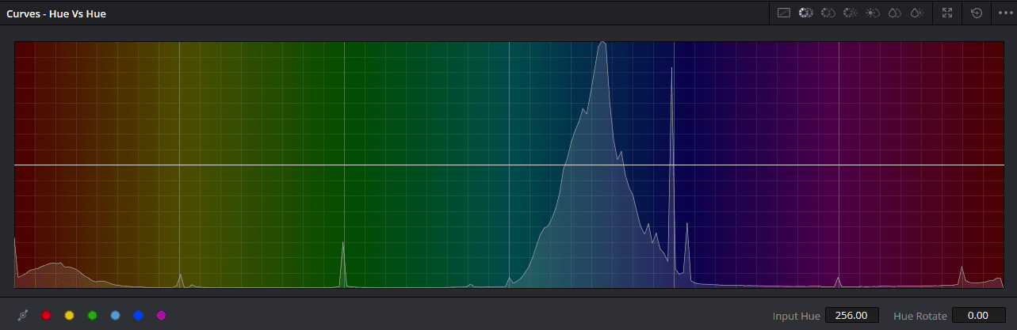Screen dimensions: 1017x330
Task: Click the Input Hue value field
Action: pyautogui.click(x=852, y=315)
